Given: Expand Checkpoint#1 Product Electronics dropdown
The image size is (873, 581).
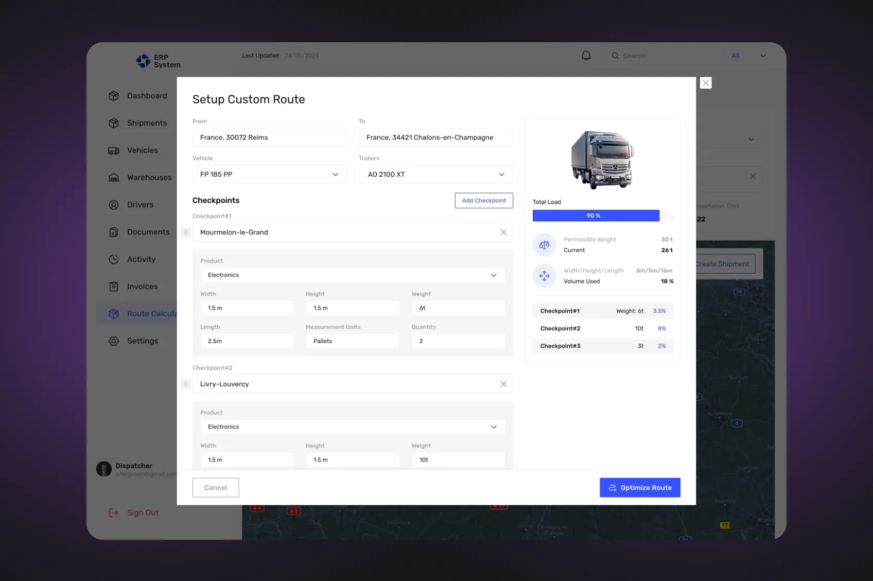Looking at the screenshot, I should pos(352,275).
